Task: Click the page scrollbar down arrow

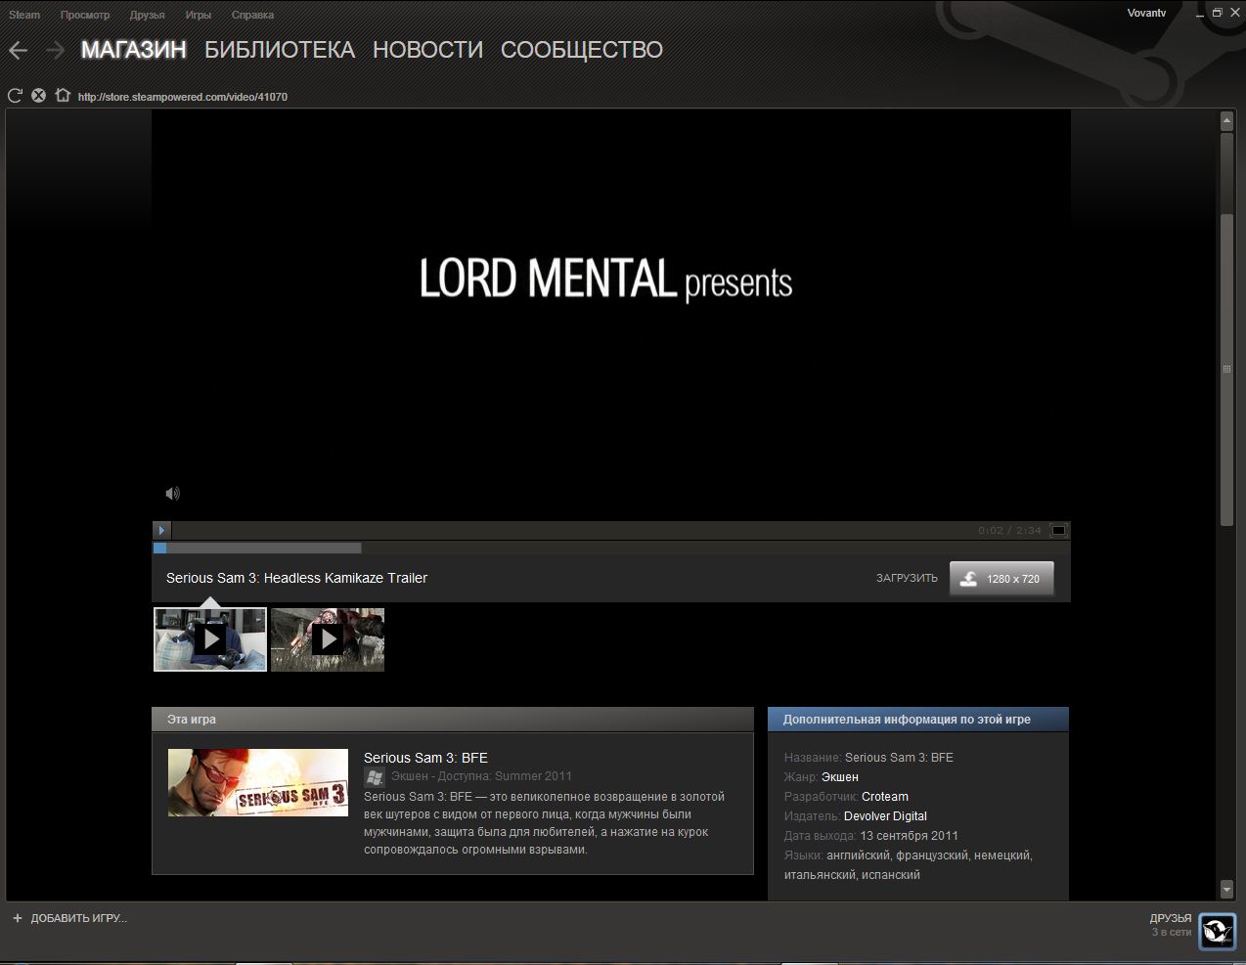Action: (x=1226, y=890)
